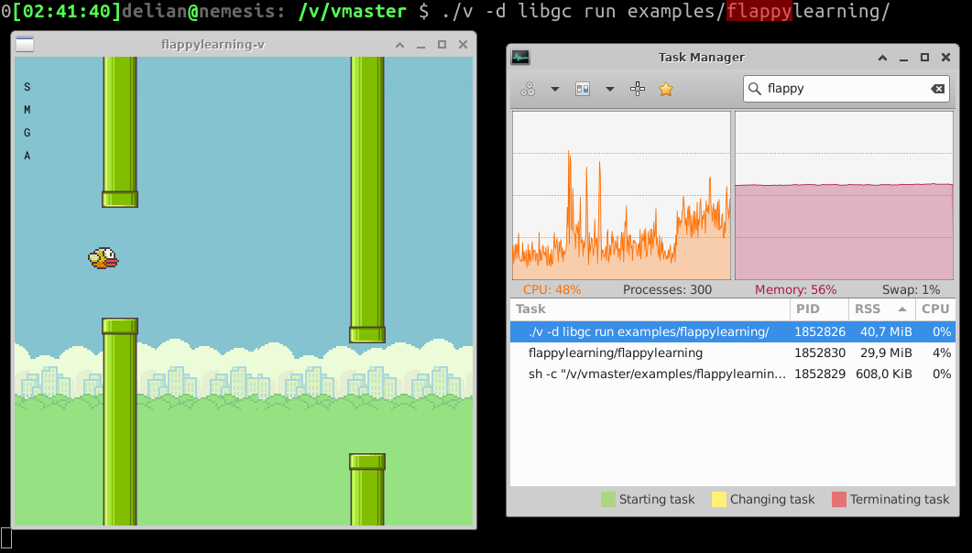This screenshot has width=972, height=553.
Task: Click the yellow bird in the game
Action: [x=103, y=258]
